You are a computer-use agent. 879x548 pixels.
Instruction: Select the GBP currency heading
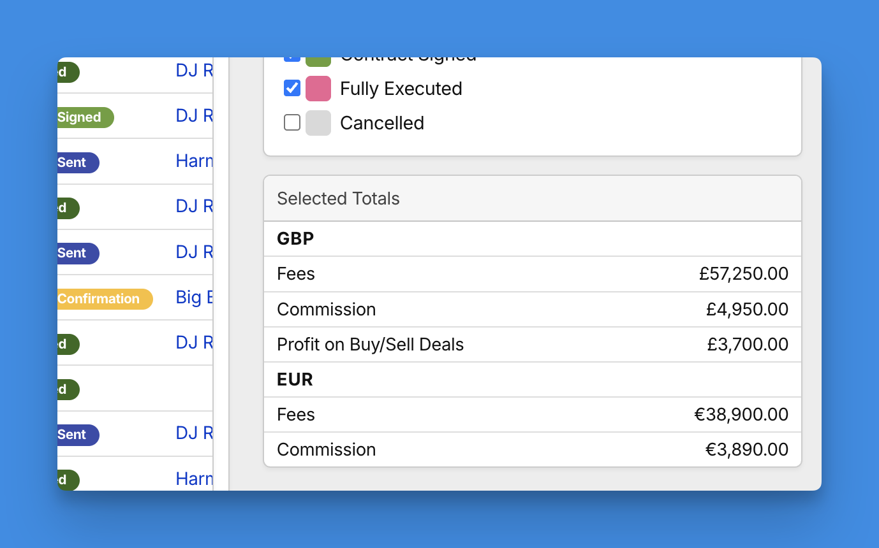tap(295, 239)
